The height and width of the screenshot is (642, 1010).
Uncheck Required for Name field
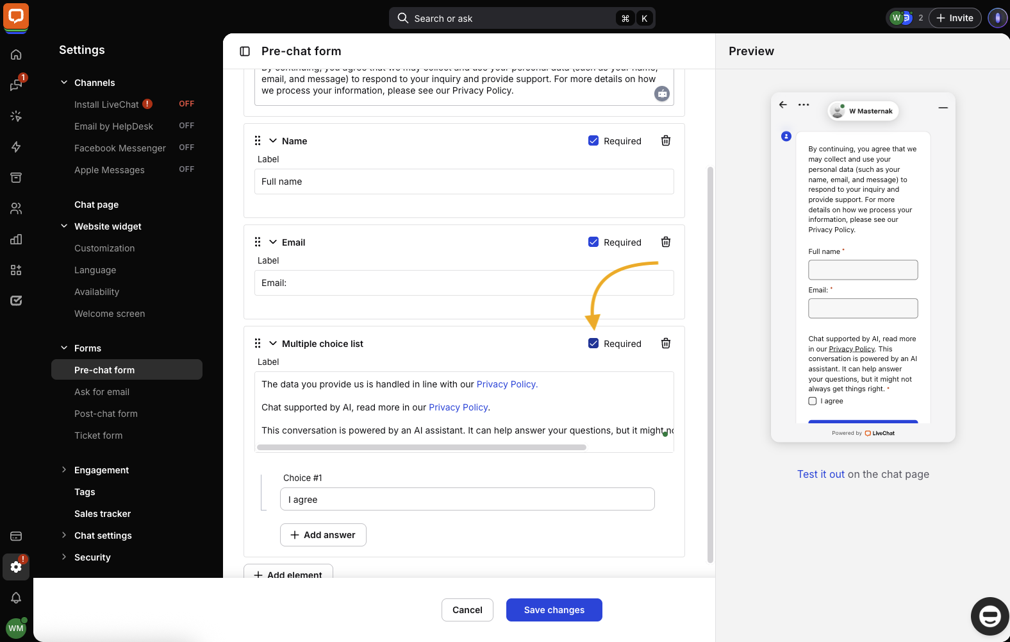point(593,140)
